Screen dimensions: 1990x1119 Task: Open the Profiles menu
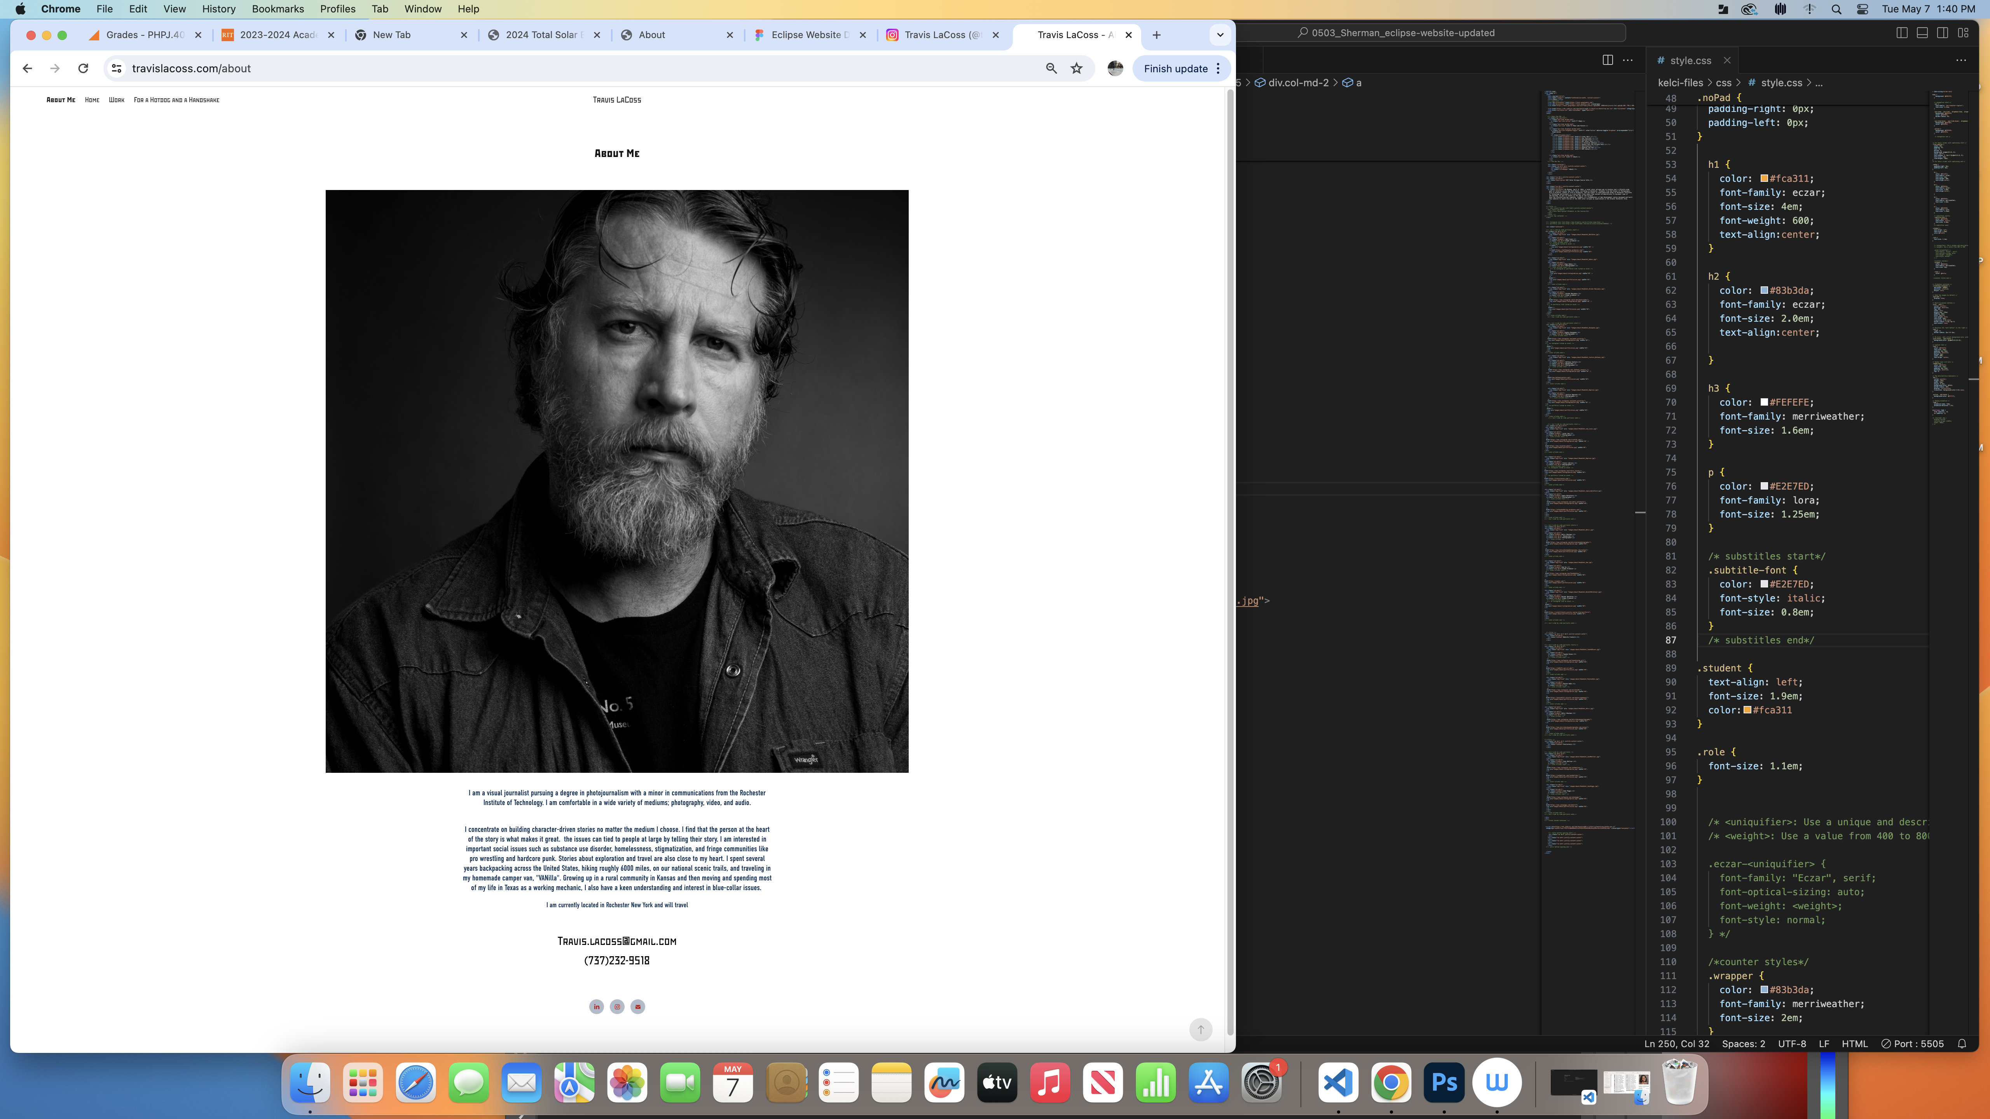[x=338, y=9]
